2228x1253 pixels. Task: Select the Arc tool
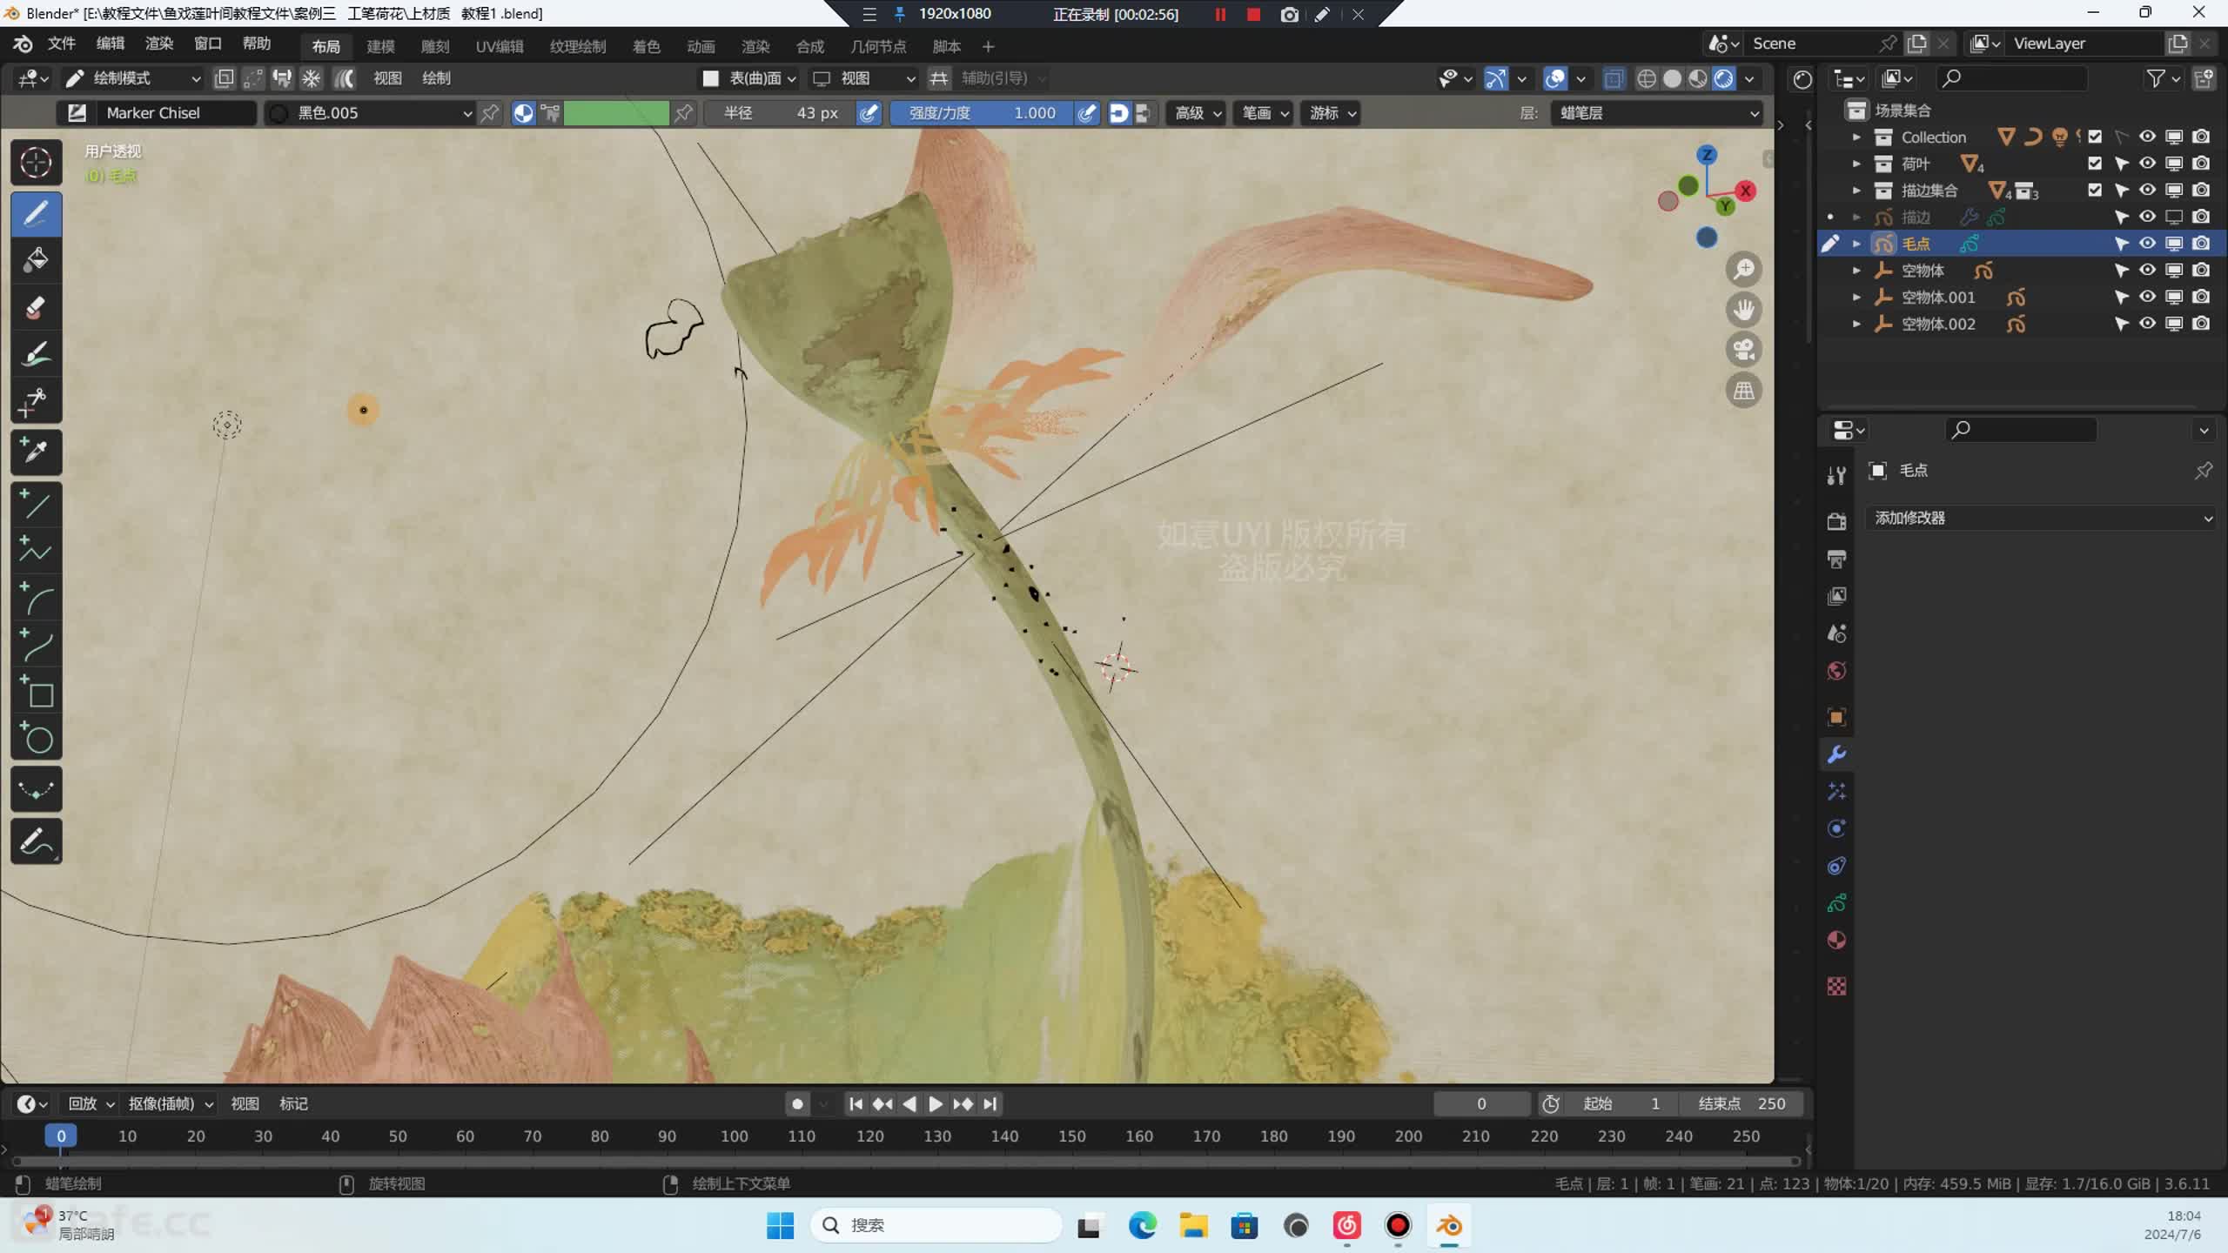36,599
